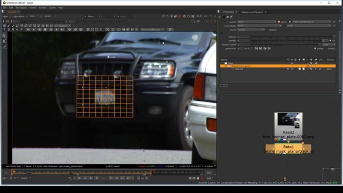Screen dimensions: 343x193
Task: Adjust the feather slider
Action: (286, 41)
